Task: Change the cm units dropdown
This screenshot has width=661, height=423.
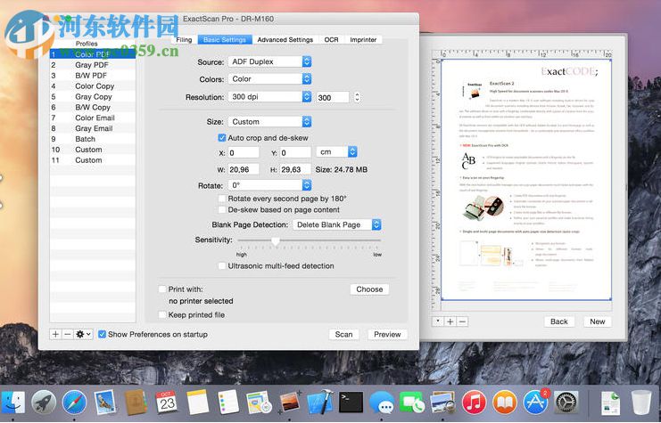Action: 337,152
